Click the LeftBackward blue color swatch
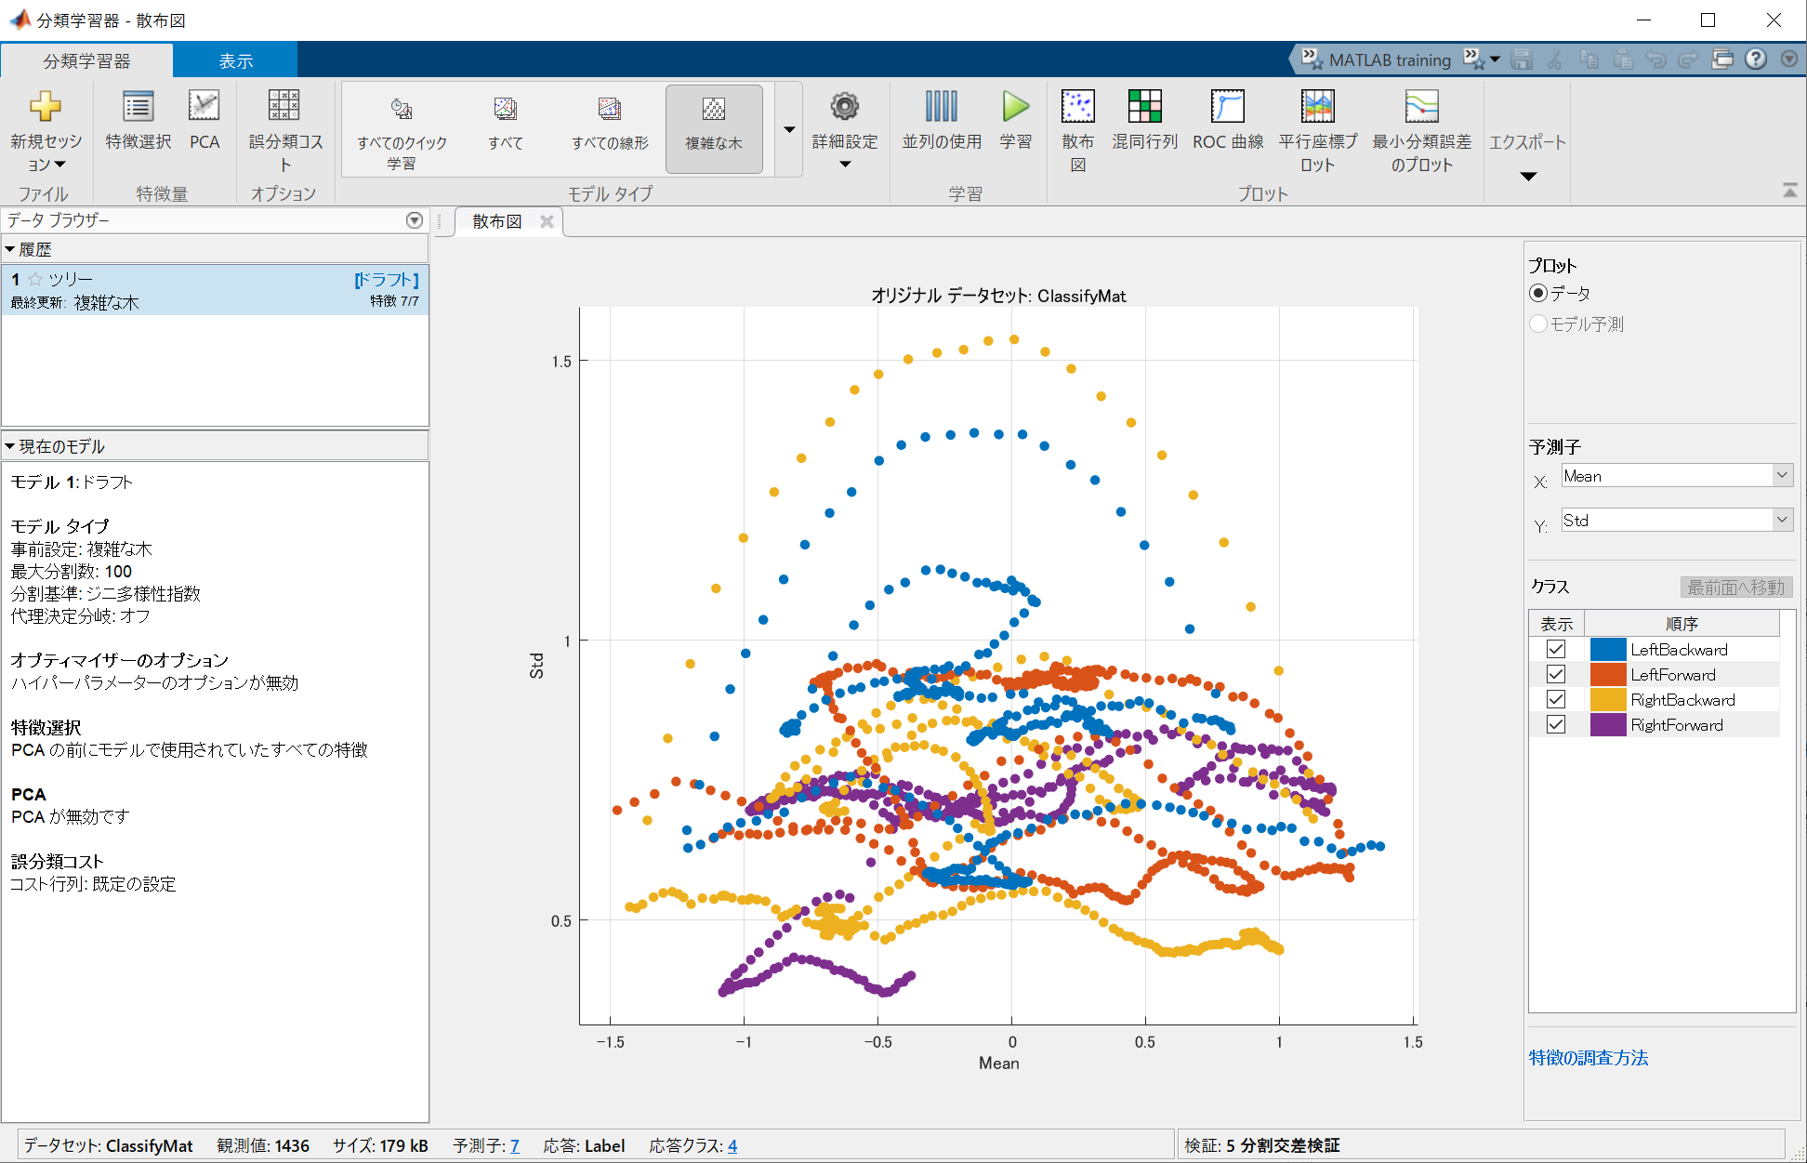 click(1608, 649)
